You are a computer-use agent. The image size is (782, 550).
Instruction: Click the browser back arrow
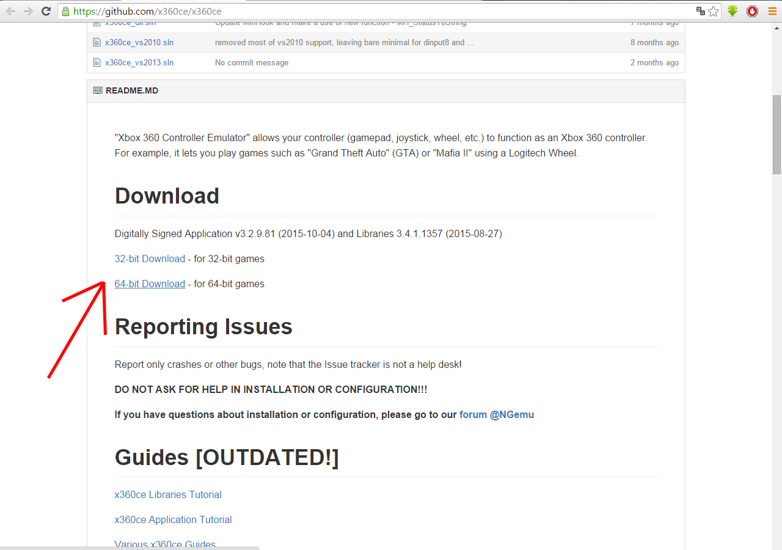11,11
